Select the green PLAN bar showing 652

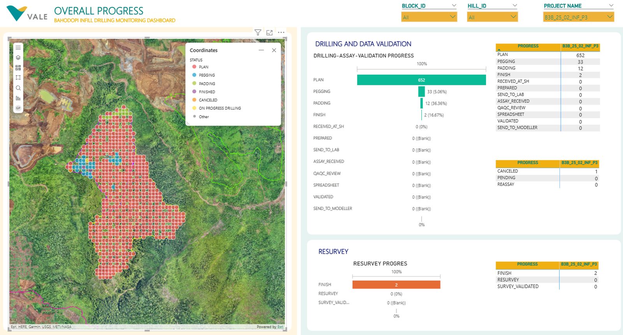click(421, 80)
